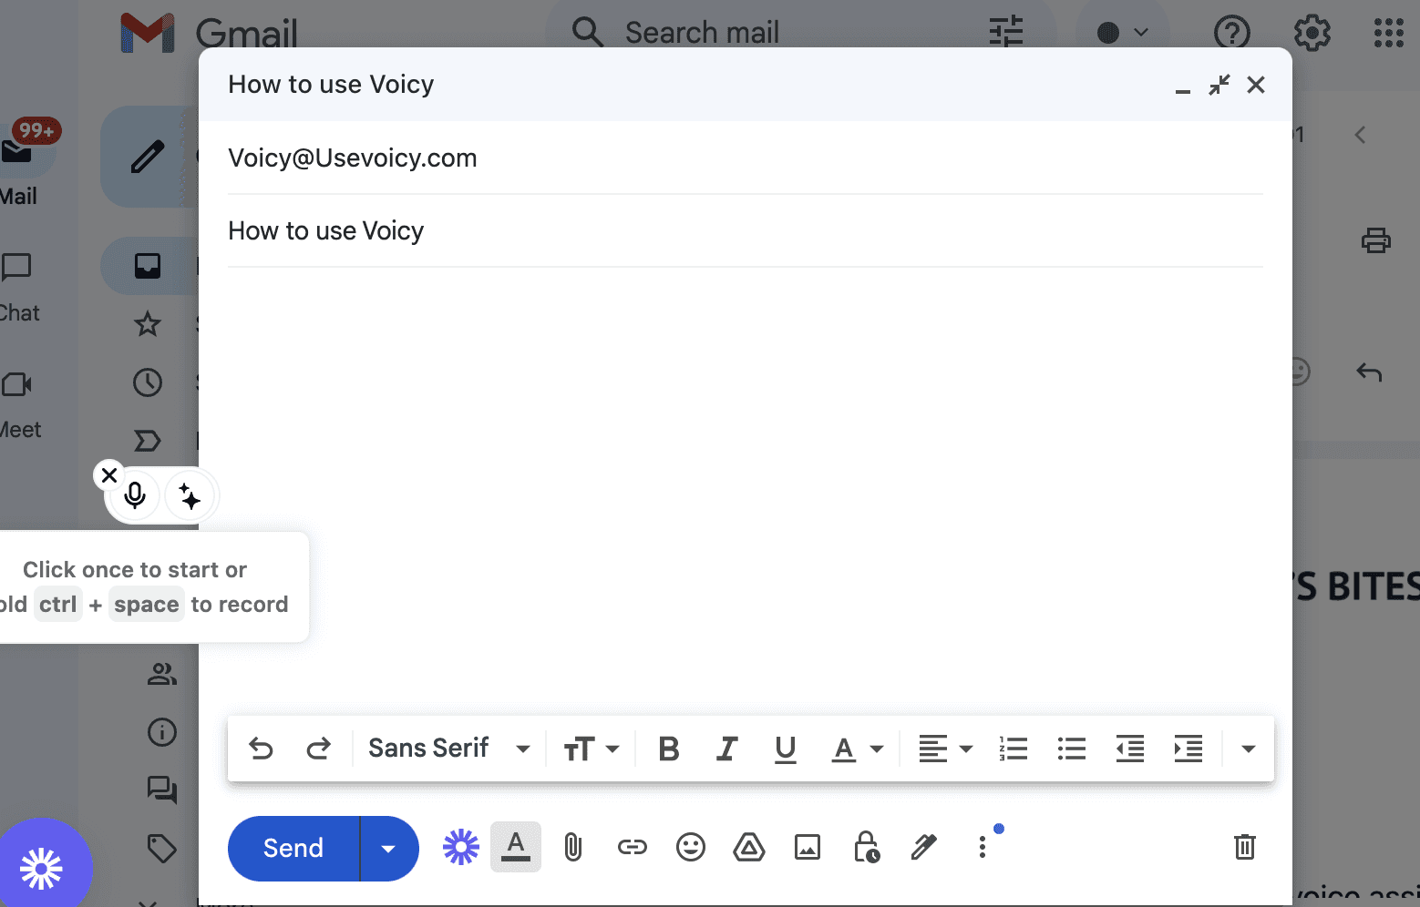This screenshot has height=907, width=1420.
Task: Open Gmail settings gear
Action: coord(1312,33)
